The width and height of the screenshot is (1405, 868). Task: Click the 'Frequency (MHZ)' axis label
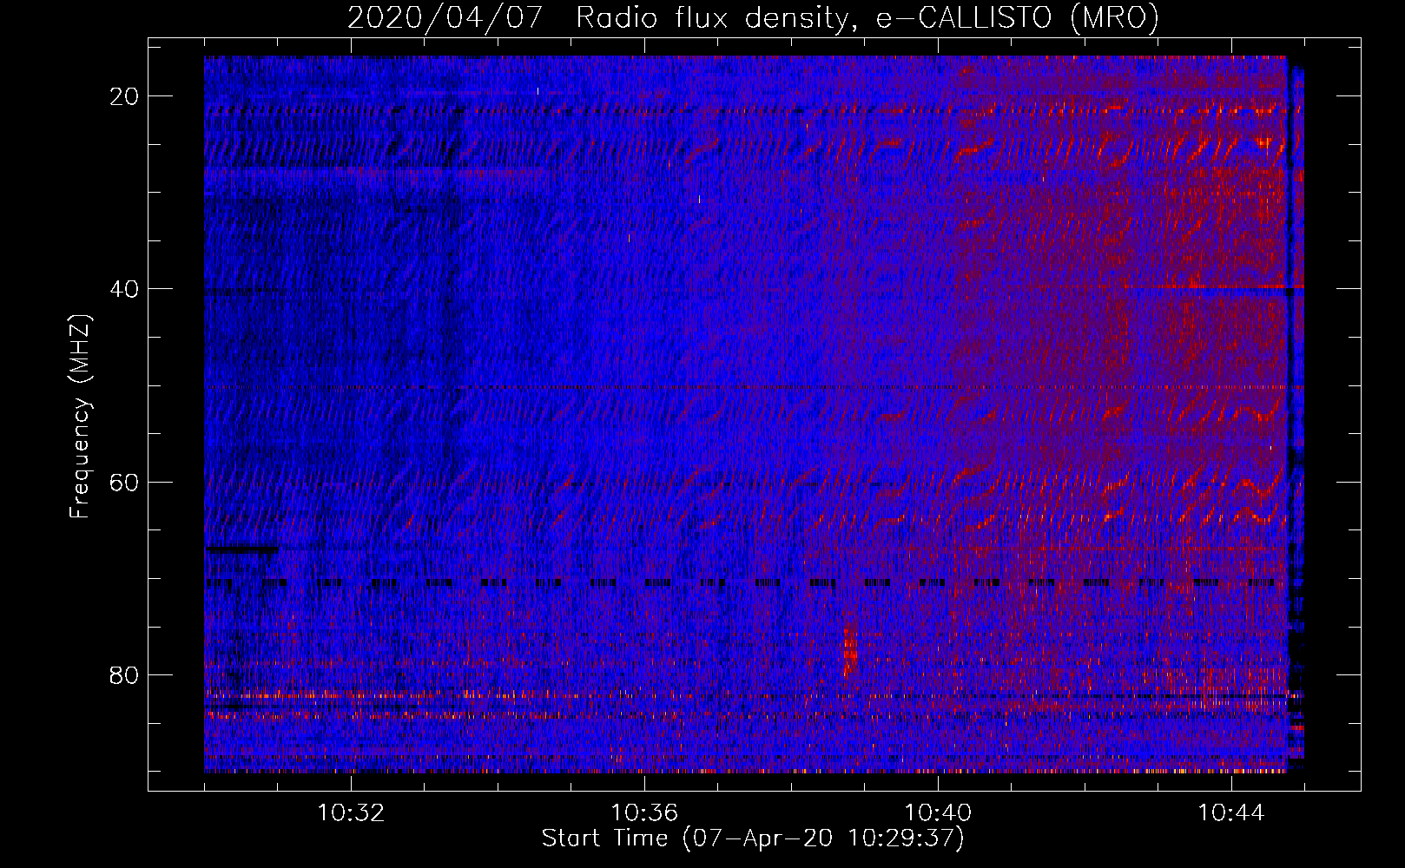click(80, 418)
